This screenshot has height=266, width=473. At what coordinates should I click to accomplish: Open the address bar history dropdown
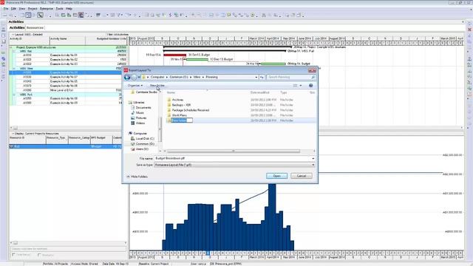[256, 77]
